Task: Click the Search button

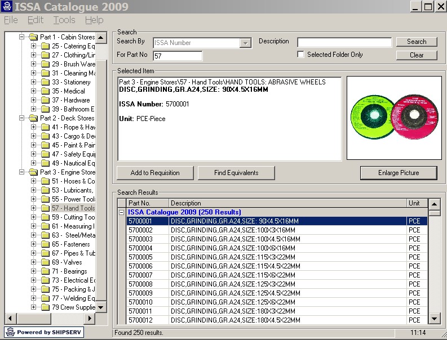Action: click(x=417, y=42)
